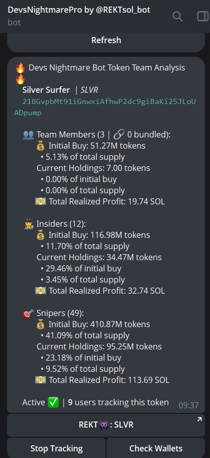This screenshot has height=458, width=210.
Task: Click the Silver Surfer token name
Action: coord(46,90)
